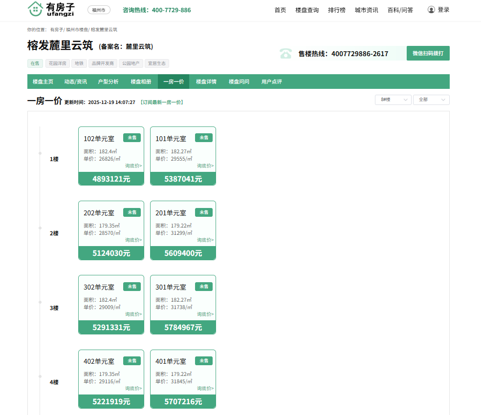Click the 地铁 tag label
The image size is (481, 415).
(x=79, y=63)
